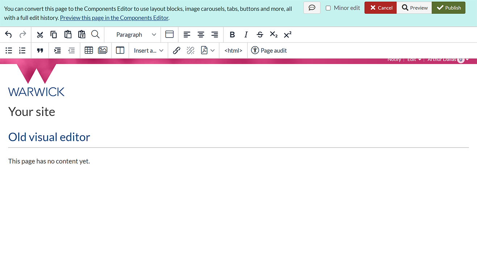Expand the file link dropdown arrow

click(x=213, y=51)
